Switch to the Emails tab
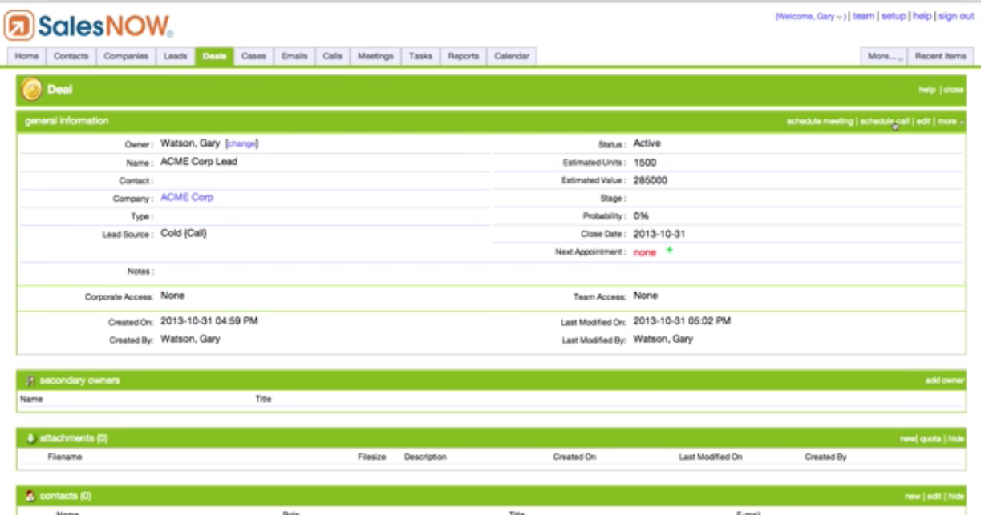The image size is (981, 515). pyautogui.click(x=294, y=56)
